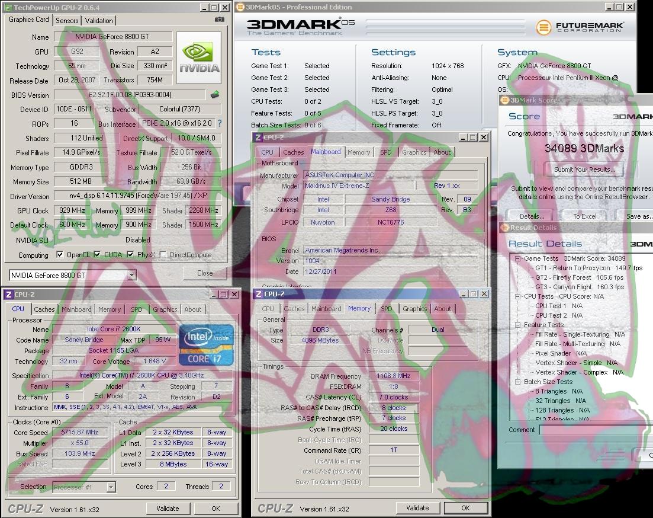
Task: Open the CPU tab in CPU-Z Memory window
Action: 268,309
